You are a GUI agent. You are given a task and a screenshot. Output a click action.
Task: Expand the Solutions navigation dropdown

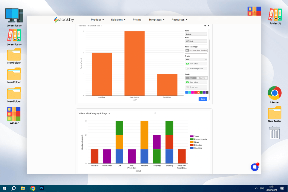pos(118,20)
